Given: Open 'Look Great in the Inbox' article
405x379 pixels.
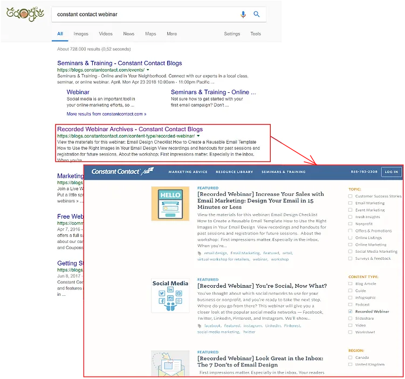Looking at the screenshot, I should pos(260,361).
